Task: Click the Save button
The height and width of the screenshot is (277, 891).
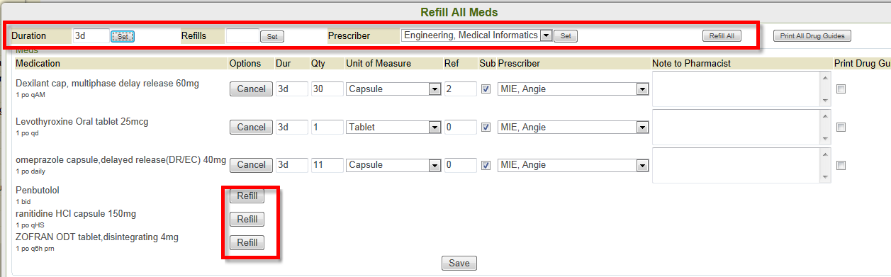Action: (x=459, y=263)
